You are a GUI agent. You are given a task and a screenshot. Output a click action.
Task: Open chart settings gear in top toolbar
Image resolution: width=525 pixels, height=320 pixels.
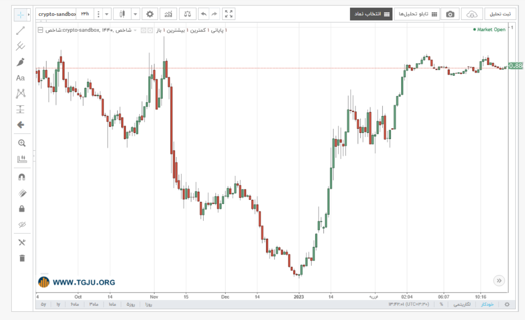(x=150, y=14)
